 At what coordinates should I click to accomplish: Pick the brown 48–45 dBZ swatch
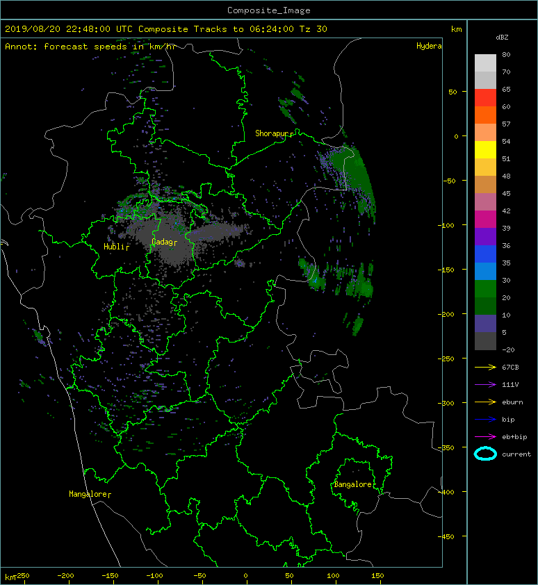(x=485, y=184)
